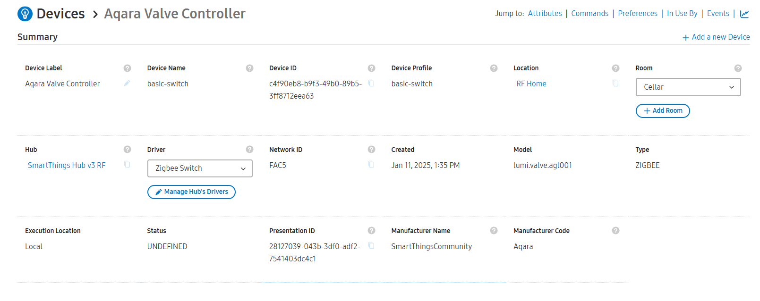Copy the Hub ID using copy icon
This screenshot has height=301, width=760.
[127, 165]
